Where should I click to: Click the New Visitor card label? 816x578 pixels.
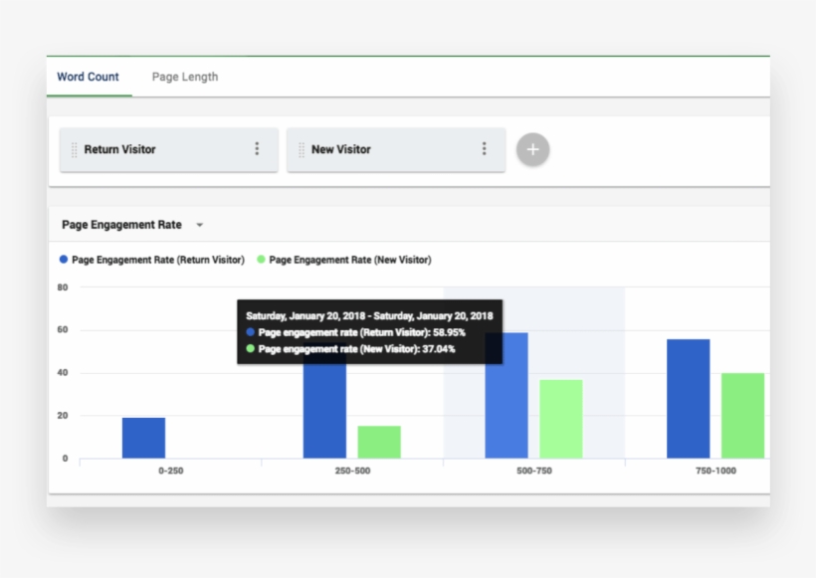343,149
